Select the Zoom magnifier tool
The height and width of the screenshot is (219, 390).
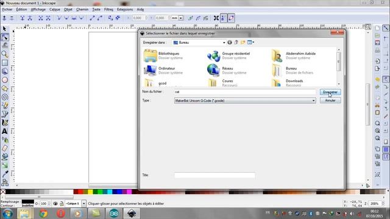(x=5, y=54)
